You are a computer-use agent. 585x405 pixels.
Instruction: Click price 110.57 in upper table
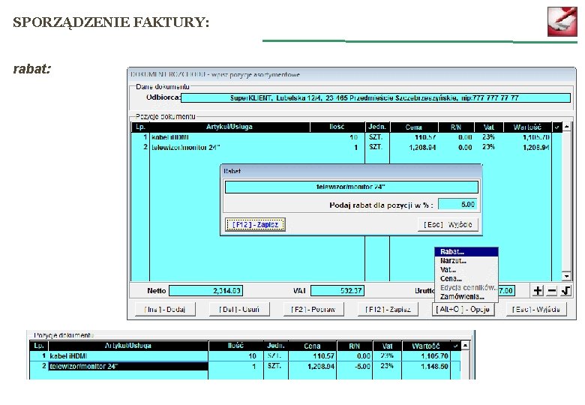pyautogui.click(x=425, y=137)
